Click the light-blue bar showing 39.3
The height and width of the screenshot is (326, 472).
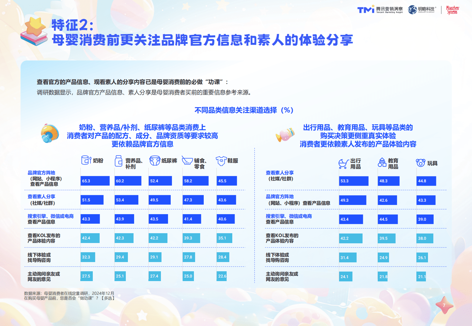pos(191,238)
